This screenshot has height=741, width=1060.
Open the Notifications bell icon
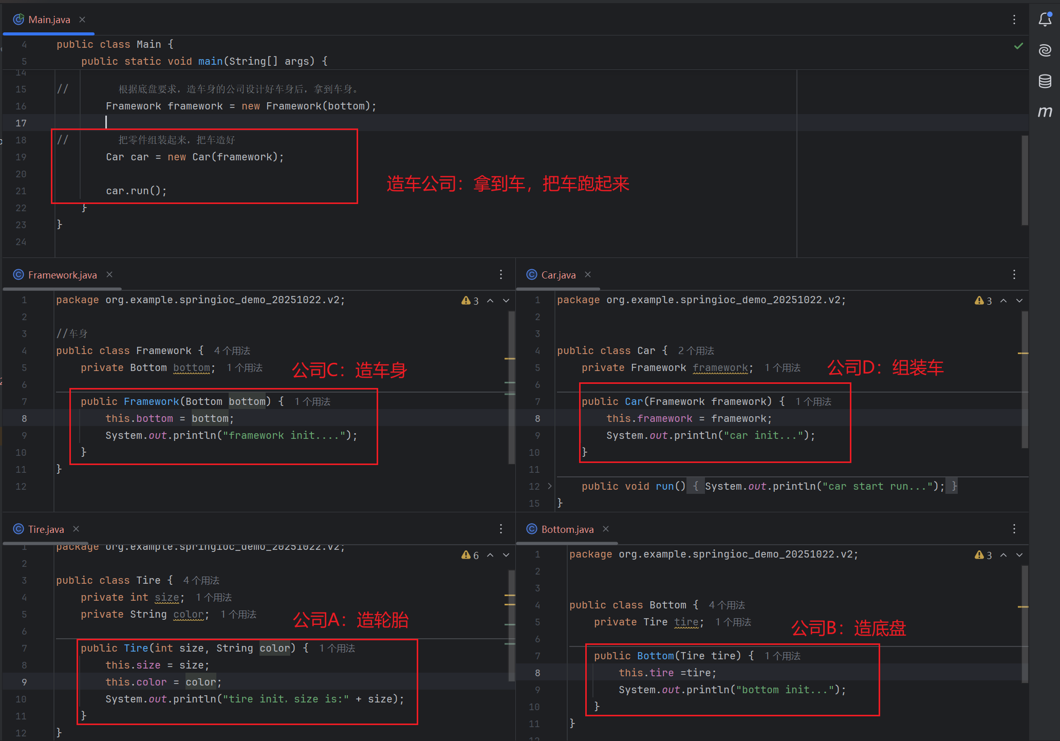pyautogui.click(x=1045, y=20)
